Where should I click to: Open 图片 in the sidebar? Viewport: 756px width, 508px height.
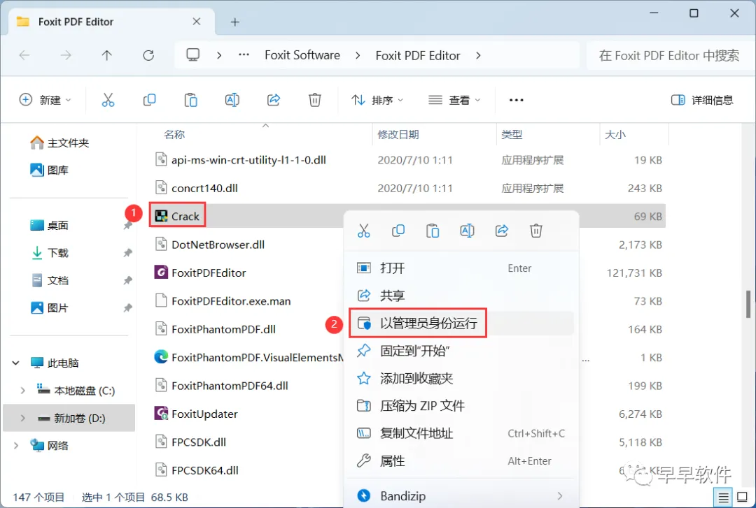[x=50, y=307]
